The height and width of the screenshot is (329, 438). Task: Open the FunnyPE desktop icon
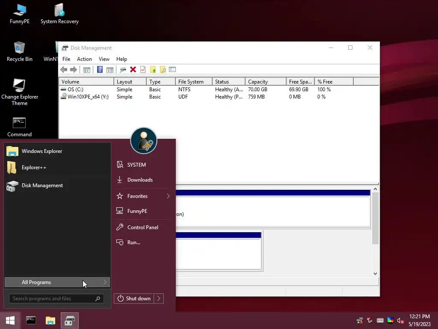click(x=20, y=14)
